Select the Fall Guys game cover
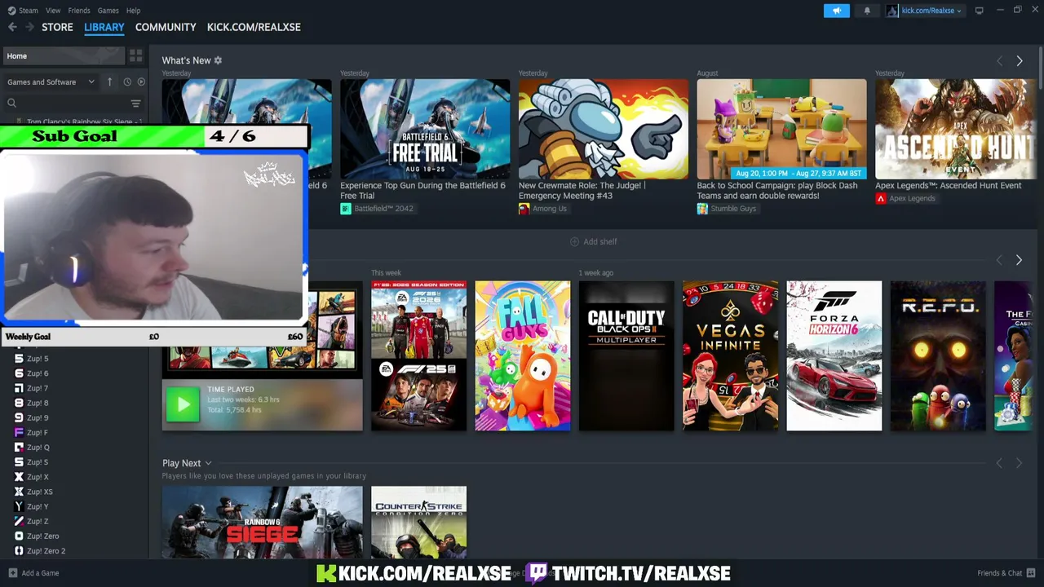The width and height of the screenshot is (1044, 587). tap(523, 355)
